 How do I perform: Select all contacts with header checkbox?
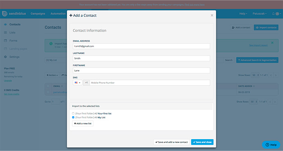(x=48, y=86)
